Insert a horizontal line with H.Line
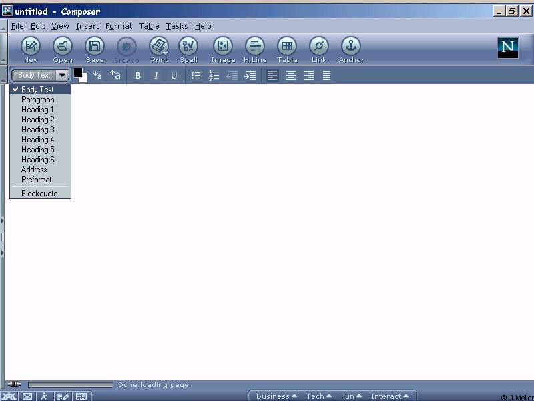 (255, 49)
